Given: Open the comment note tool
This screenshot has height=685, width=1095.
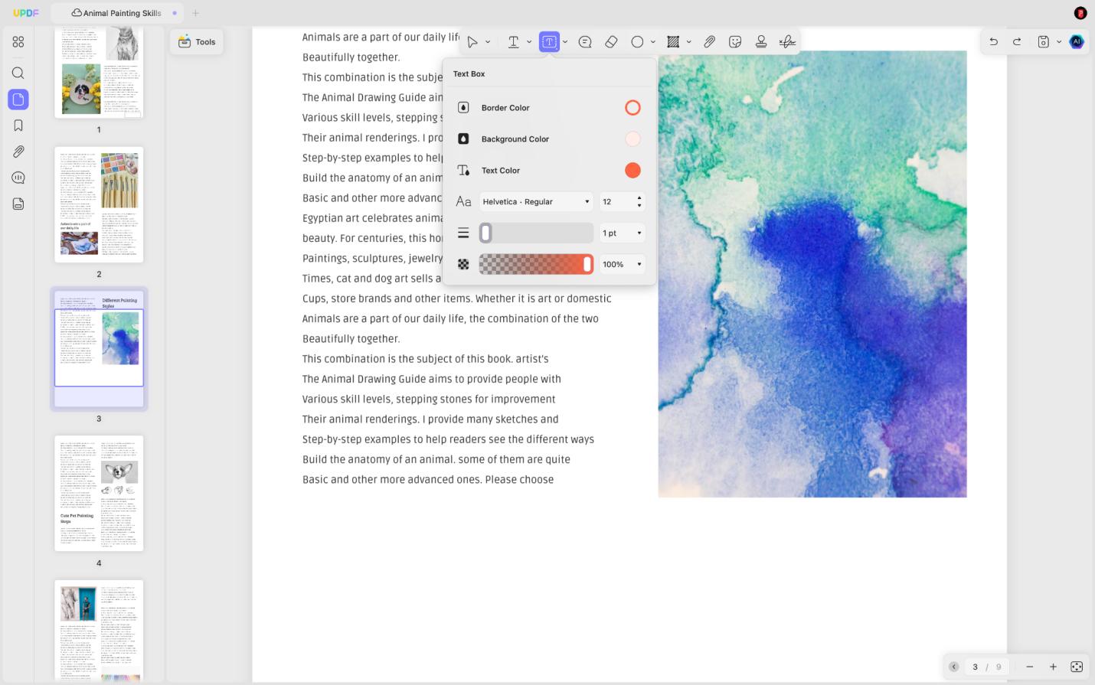Looking at the screenshot, I should (585, 42).
